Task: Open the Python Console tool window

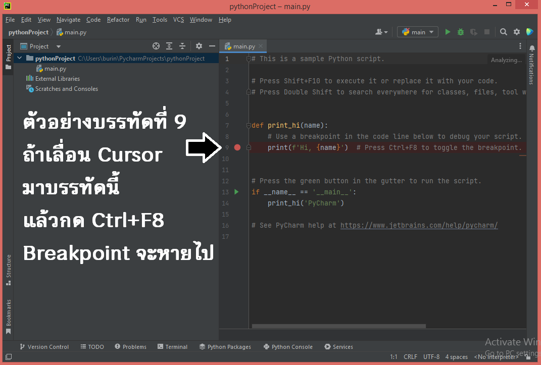Action: click(x=288, y=347)
